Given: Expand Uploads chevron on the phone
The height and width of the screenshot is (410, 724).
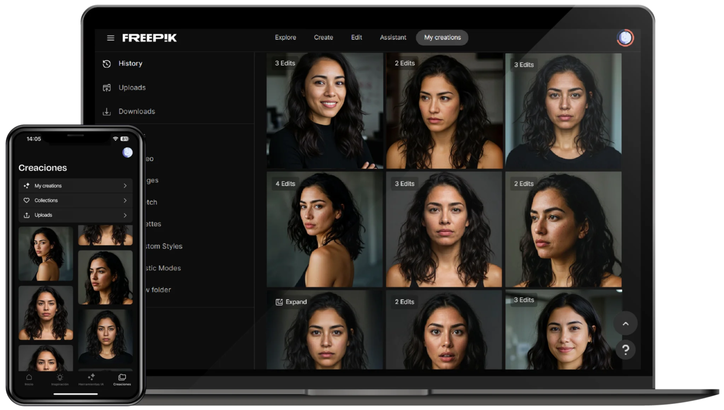Looking at the screenshot, I should [125, 215].
